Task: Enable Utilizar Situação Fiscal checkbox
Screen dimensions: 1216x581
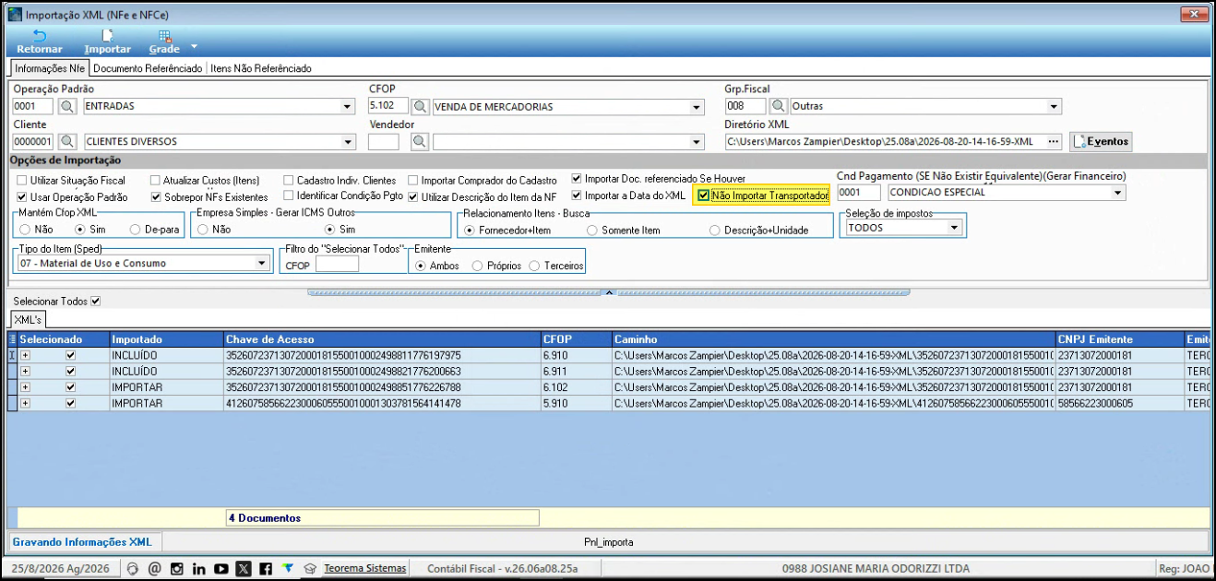Action: 22,181
